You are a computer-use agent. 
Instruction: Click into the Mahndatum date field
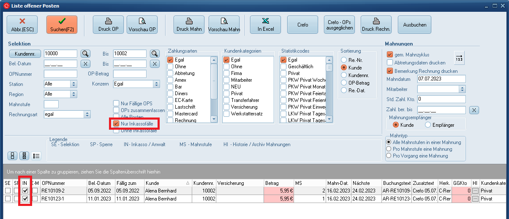[441, 79]
